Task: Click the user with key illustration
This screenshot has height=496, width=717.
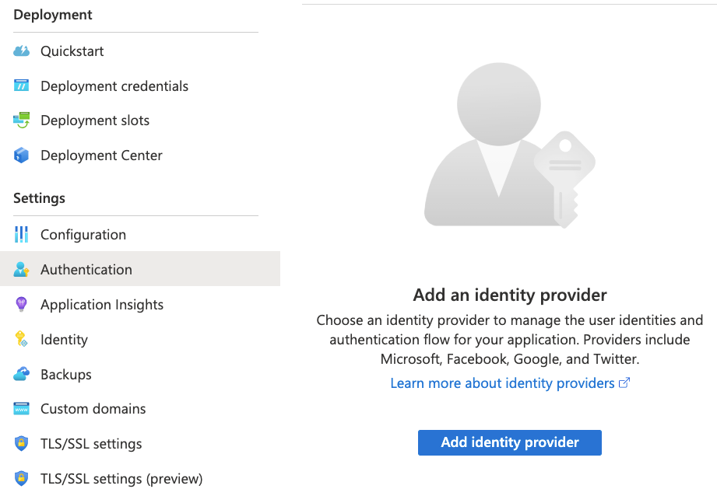Action: pyautogui.click(x=509, y=145)
